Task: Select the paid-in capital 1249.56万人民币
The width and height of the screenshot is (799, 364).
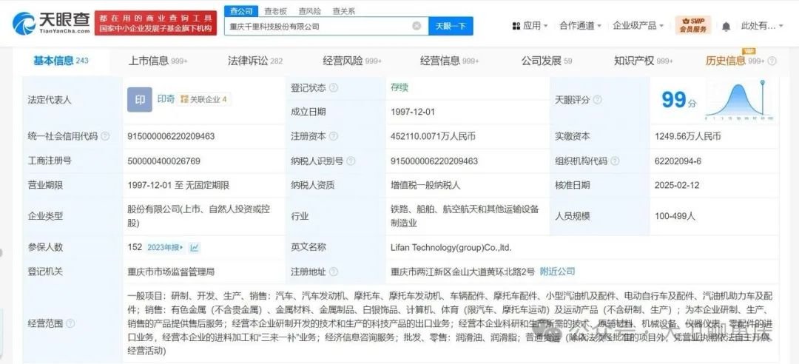Action: 688,136
